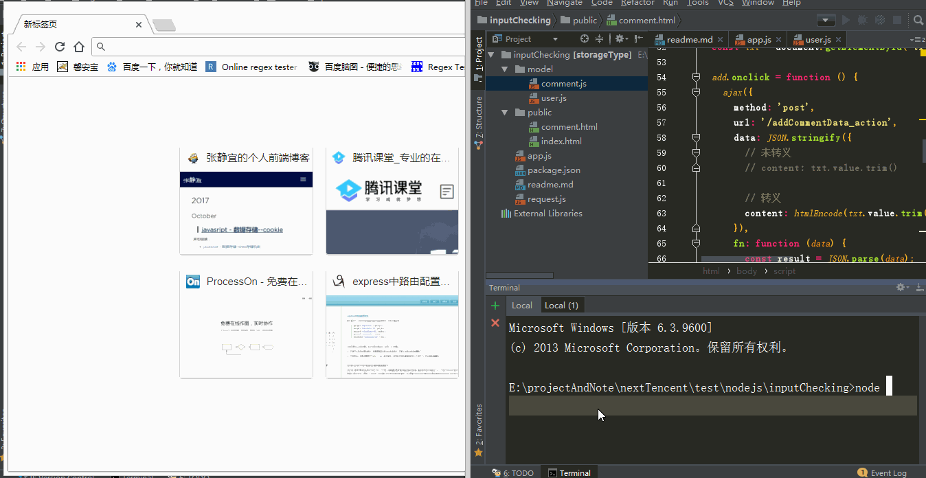Click the scroll from source target icon
This screenshot has width=926, height=478.
(585, 39)
